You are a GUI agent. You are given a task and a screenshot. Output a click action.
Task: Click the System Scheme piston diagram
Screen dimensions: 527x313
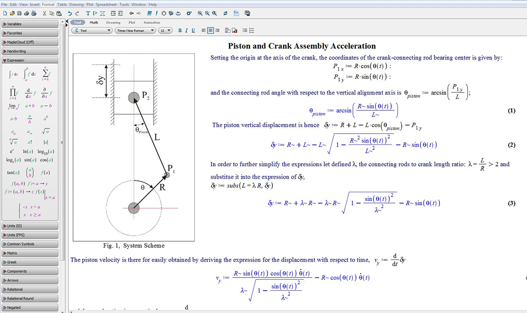[134, 147]
